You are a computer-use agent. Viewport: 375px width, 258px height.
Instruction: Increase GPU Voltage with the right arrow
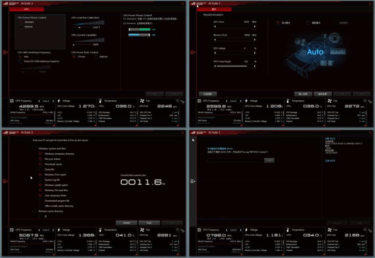[x=255, y=53]
